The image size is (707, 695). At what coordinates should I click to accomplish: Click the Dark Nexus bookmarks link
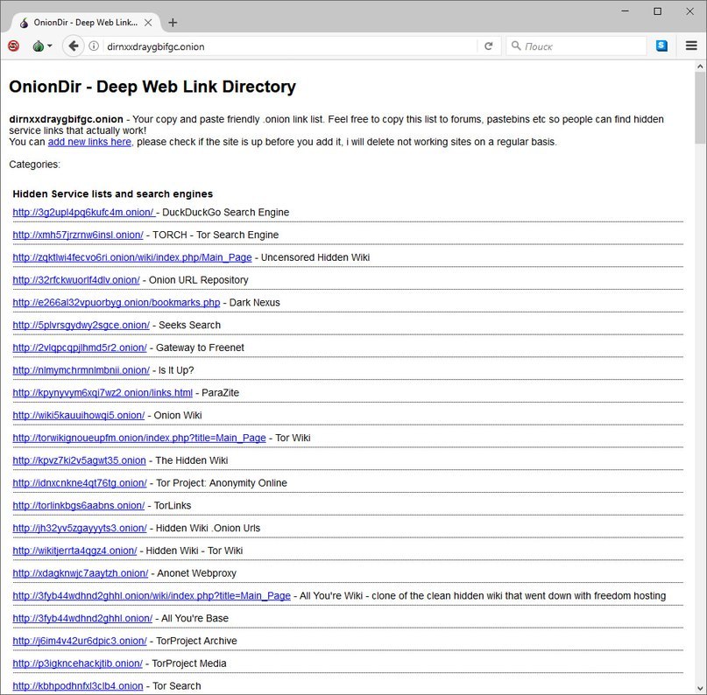[116, 303]
